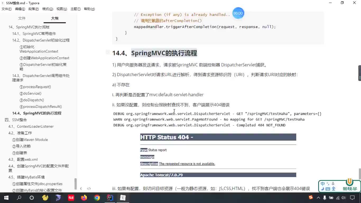Click the battery power tray icon
This screenshot has height=203, width=361.
tap(331, 197)
